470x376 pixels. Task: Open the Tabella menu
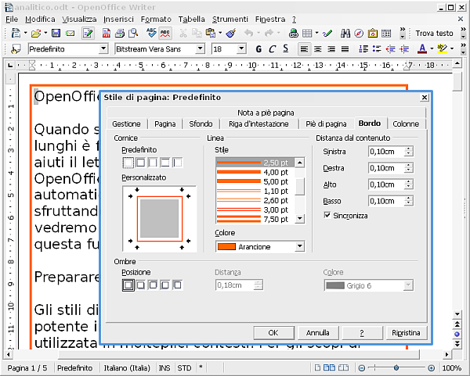[x=192, y=19]
